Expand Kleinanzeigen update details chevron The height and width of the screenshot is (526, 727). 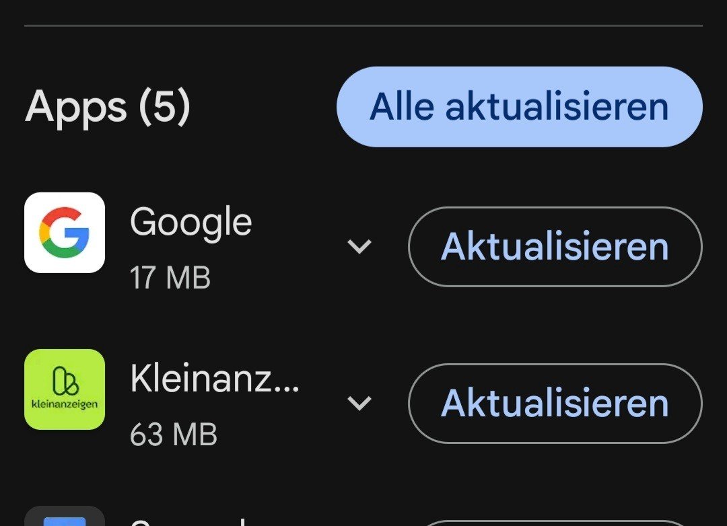[x=359, y=403]
